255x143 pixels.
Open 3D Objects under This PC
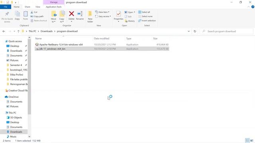point(16,118)
